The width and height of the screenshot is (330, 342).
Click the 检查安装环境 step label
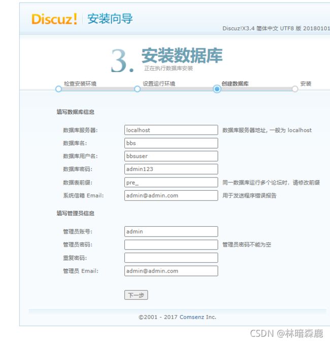coord(80,84)
